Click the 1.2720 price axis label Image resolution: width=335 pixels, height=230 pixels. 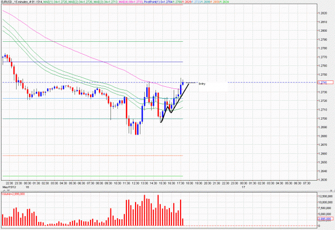[x=323, y=101]
